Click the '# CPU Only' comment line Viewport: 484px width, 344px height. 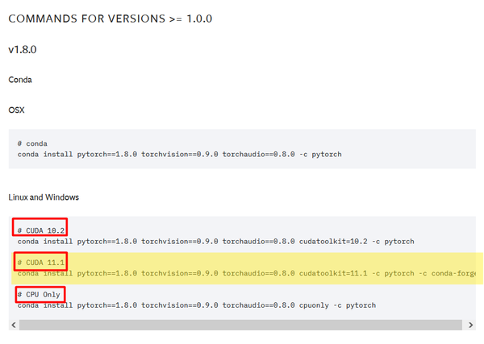(x=39, y=294)
